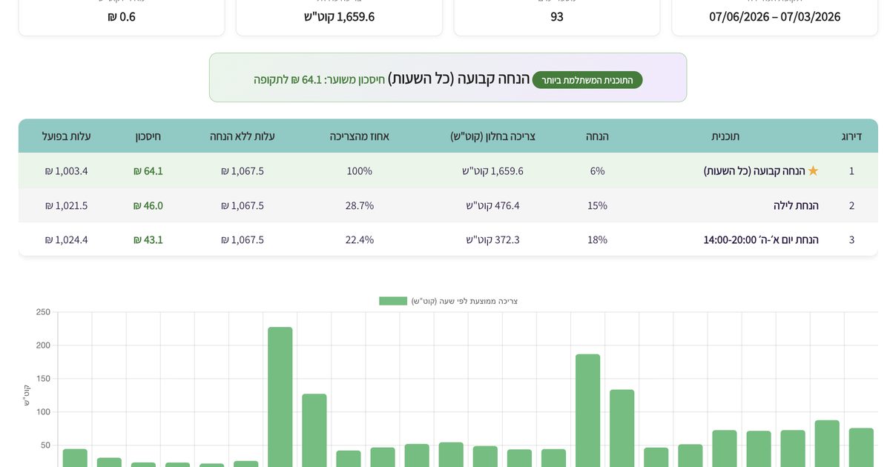Click the 28.7% consumption share cell

[360, 205]
